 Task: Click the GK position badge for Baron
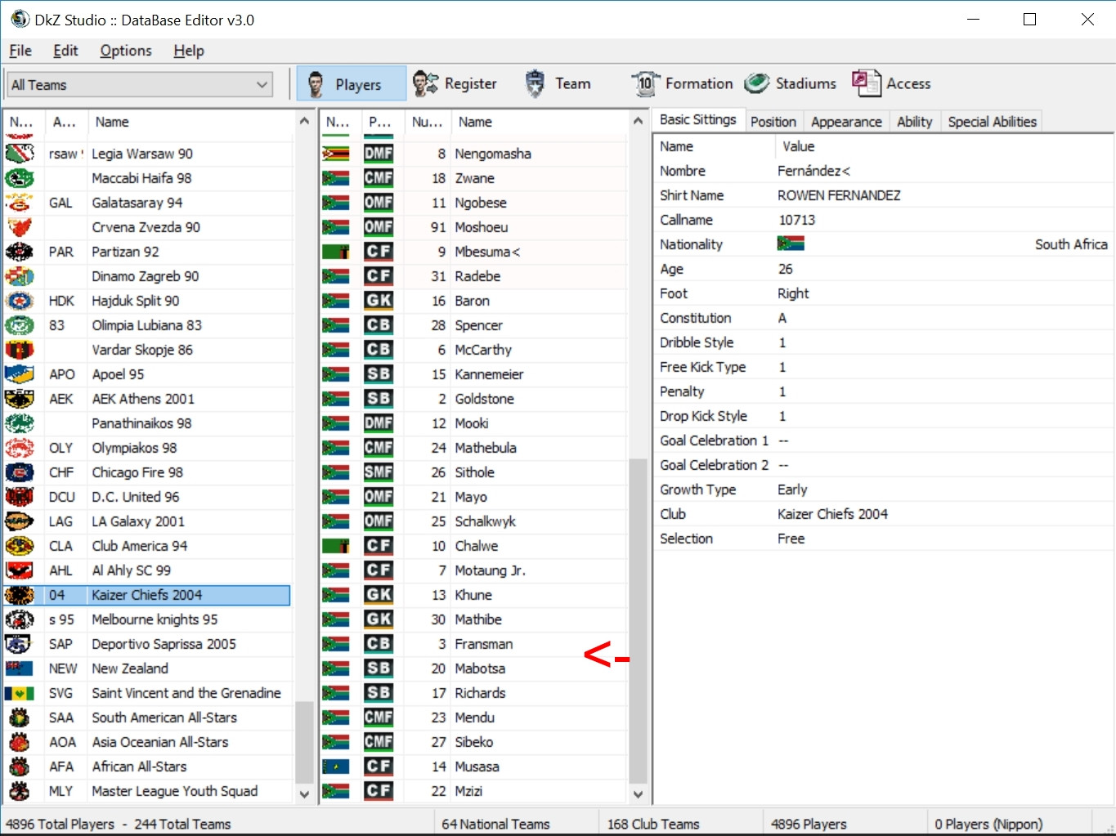tap(379, 301)
